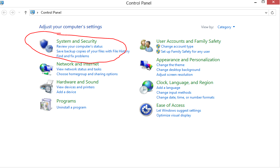The width and height of the screenshot is (280, 168).
Task: Open the Hardware and Sound printer icon
Action: point(47,87)
